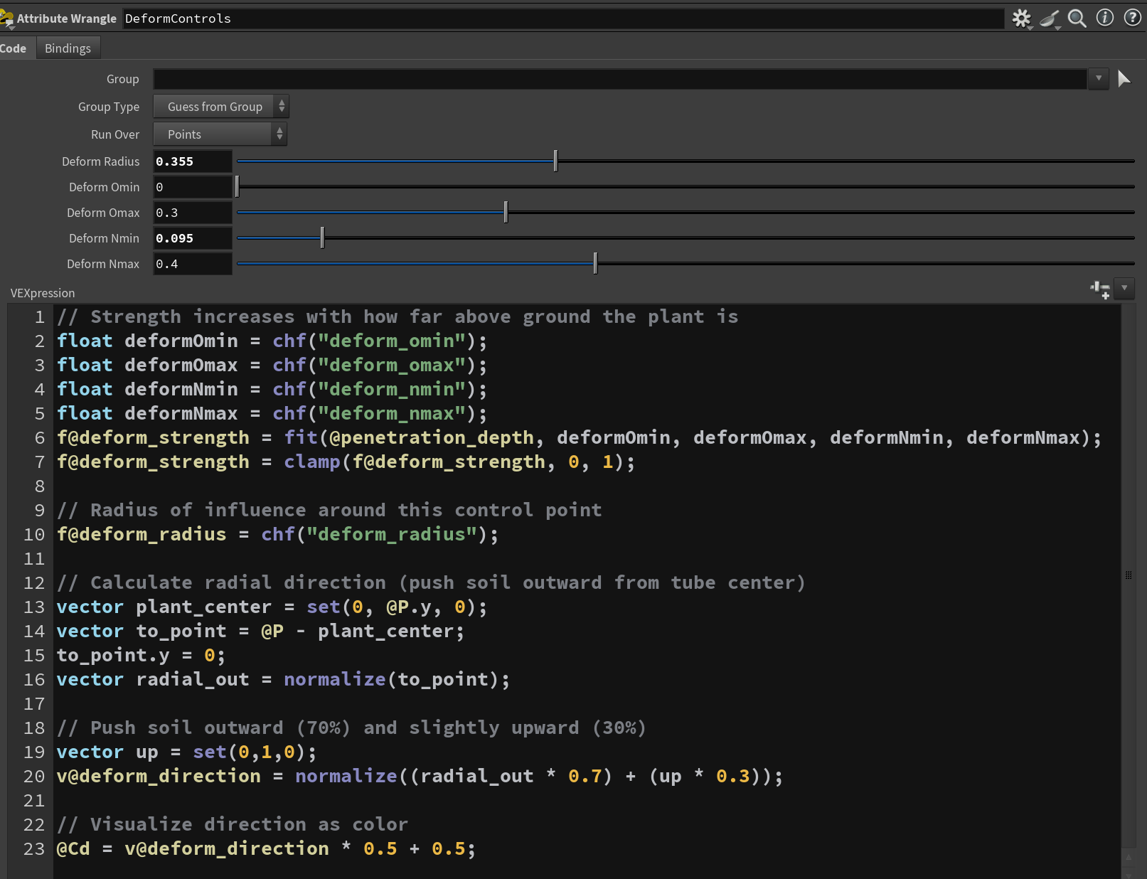
Task: Click the Deform Nmax slider handle
Action: click(595, 264)
